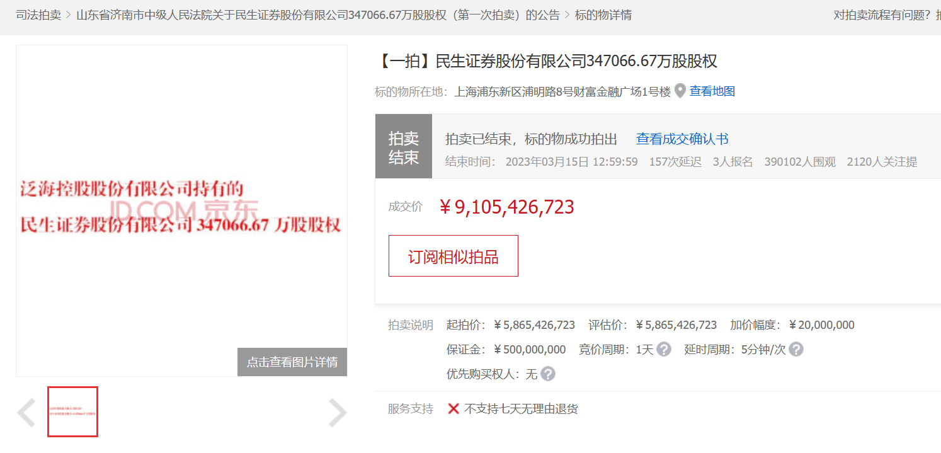Click the 157次延迟 text
The height and width of the screenshot is (453, 941).
click(675, 162)
